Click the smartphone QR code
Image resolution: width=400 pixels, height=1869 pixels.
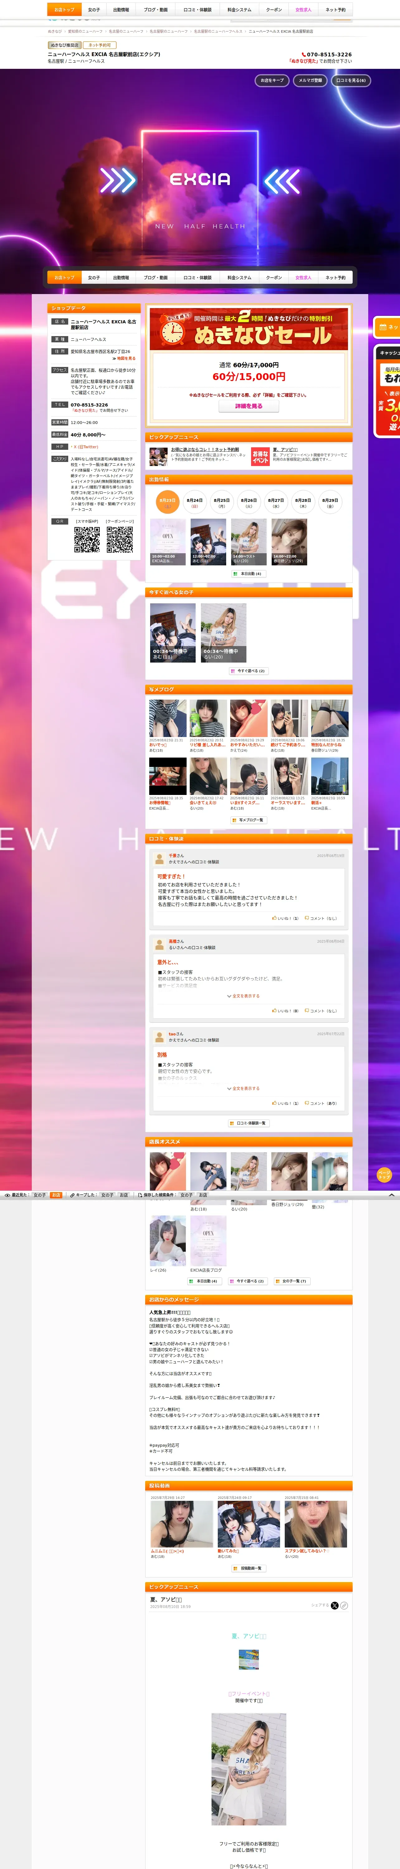point(87,540)
